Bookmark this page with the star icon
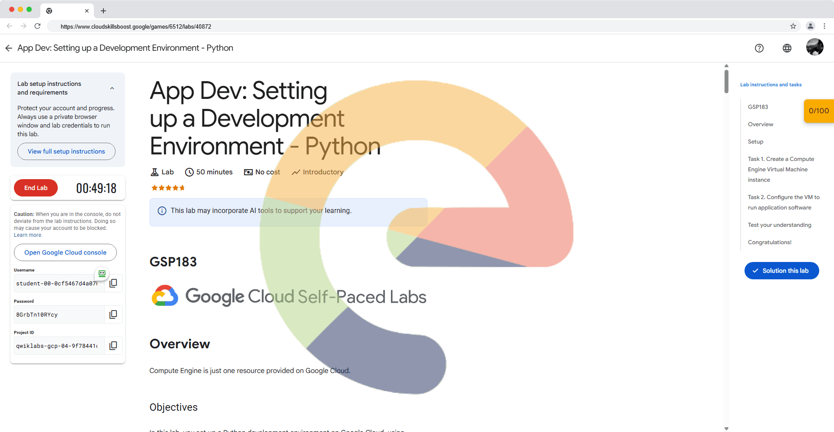 point(793,26)
